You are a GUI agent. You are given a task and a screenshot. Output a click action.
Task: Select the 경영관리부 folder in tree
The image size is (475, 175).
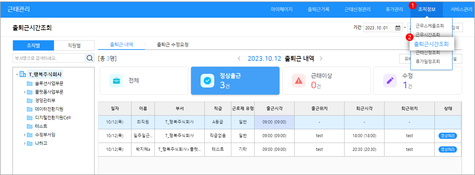click(45, 100)
